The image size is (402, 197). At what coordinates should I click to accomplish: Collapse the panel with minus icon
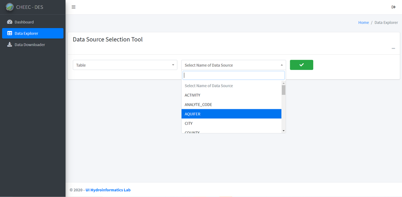point(393,49)
